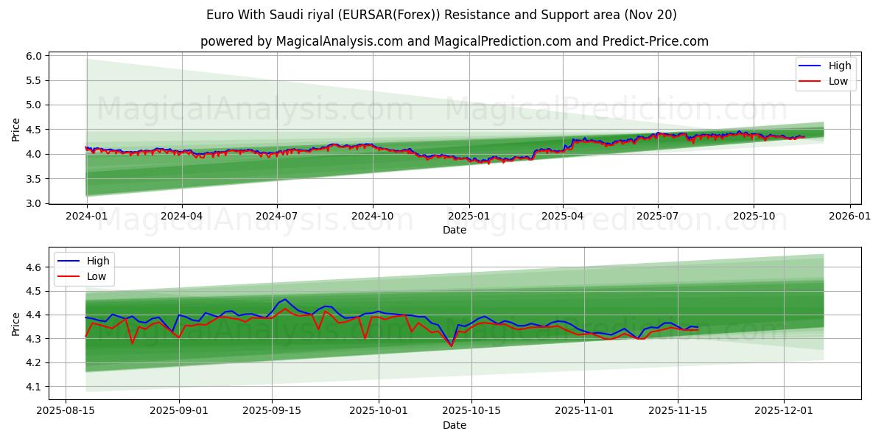The image size is (884, 442).
Task: Toggle the Low series in top legend
Action: coord(838,80)
